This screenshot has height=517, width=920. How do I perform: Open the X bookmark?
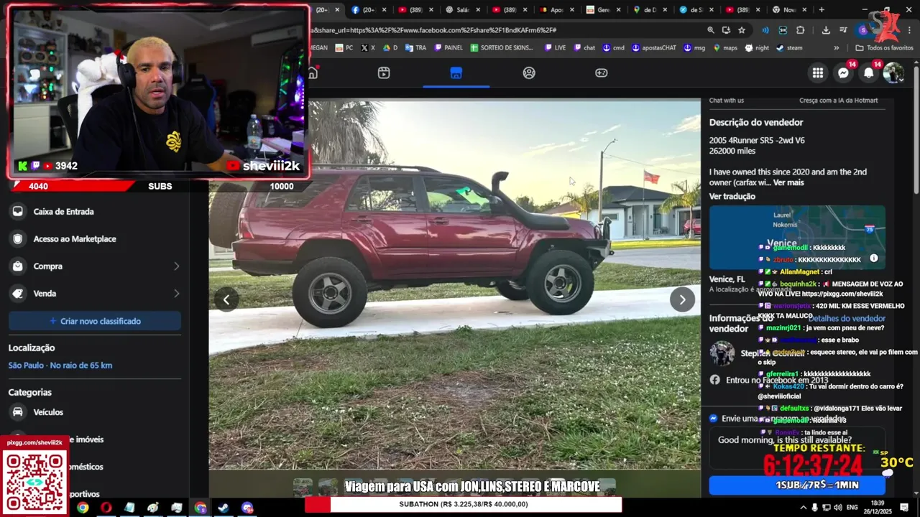coord(368,48)
